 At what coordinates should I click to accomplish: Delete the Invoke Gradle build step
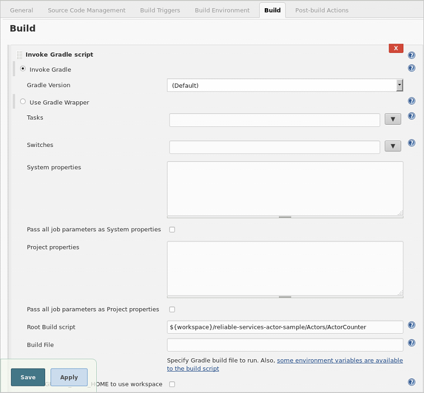coord(396,48)
